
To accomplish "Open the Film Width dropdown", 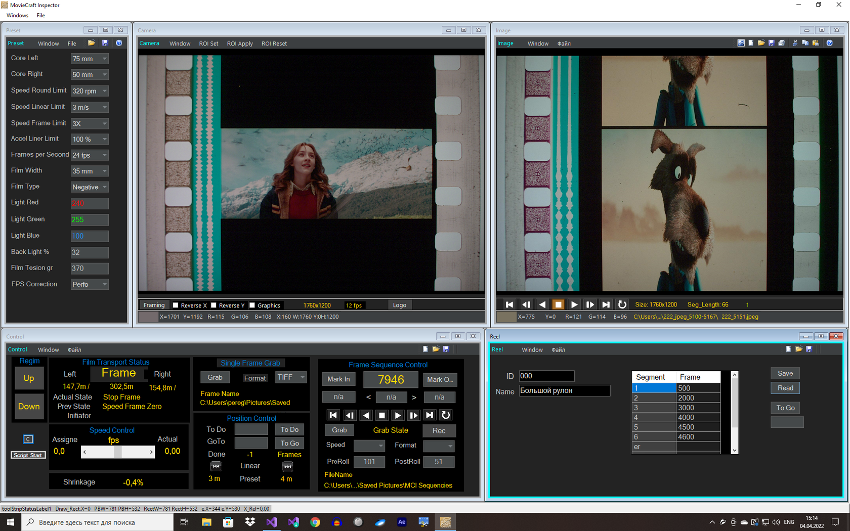I will (x=90, y=171).
